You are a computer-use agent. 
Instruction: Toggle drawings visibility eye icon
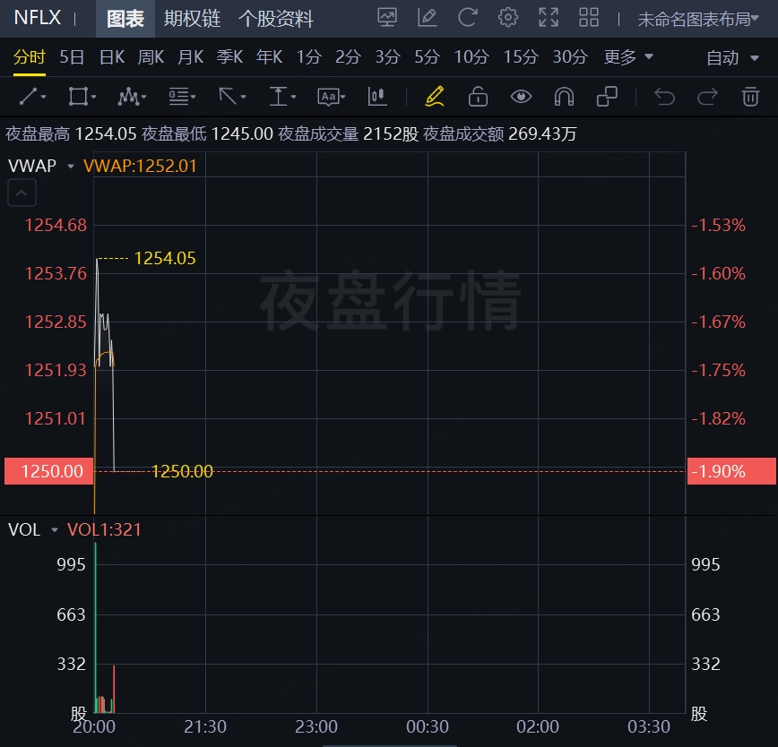point(521,96)
